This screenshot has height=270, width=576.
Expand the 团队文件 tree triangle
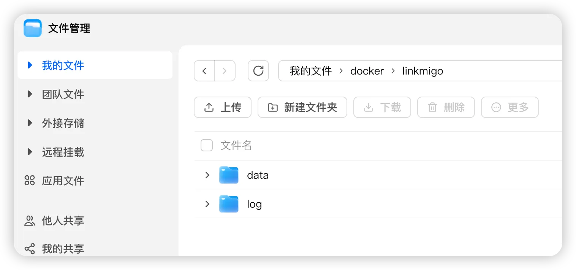pos(30,94)
